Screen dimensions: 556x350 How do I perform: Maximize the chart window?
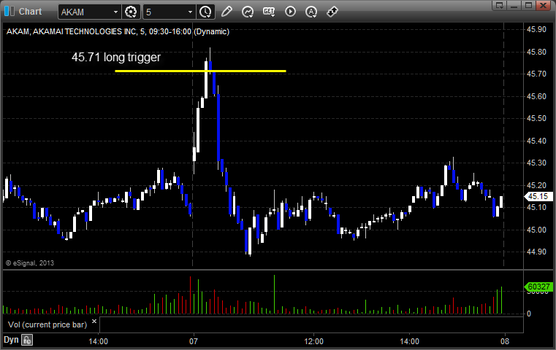click(528, 5)
